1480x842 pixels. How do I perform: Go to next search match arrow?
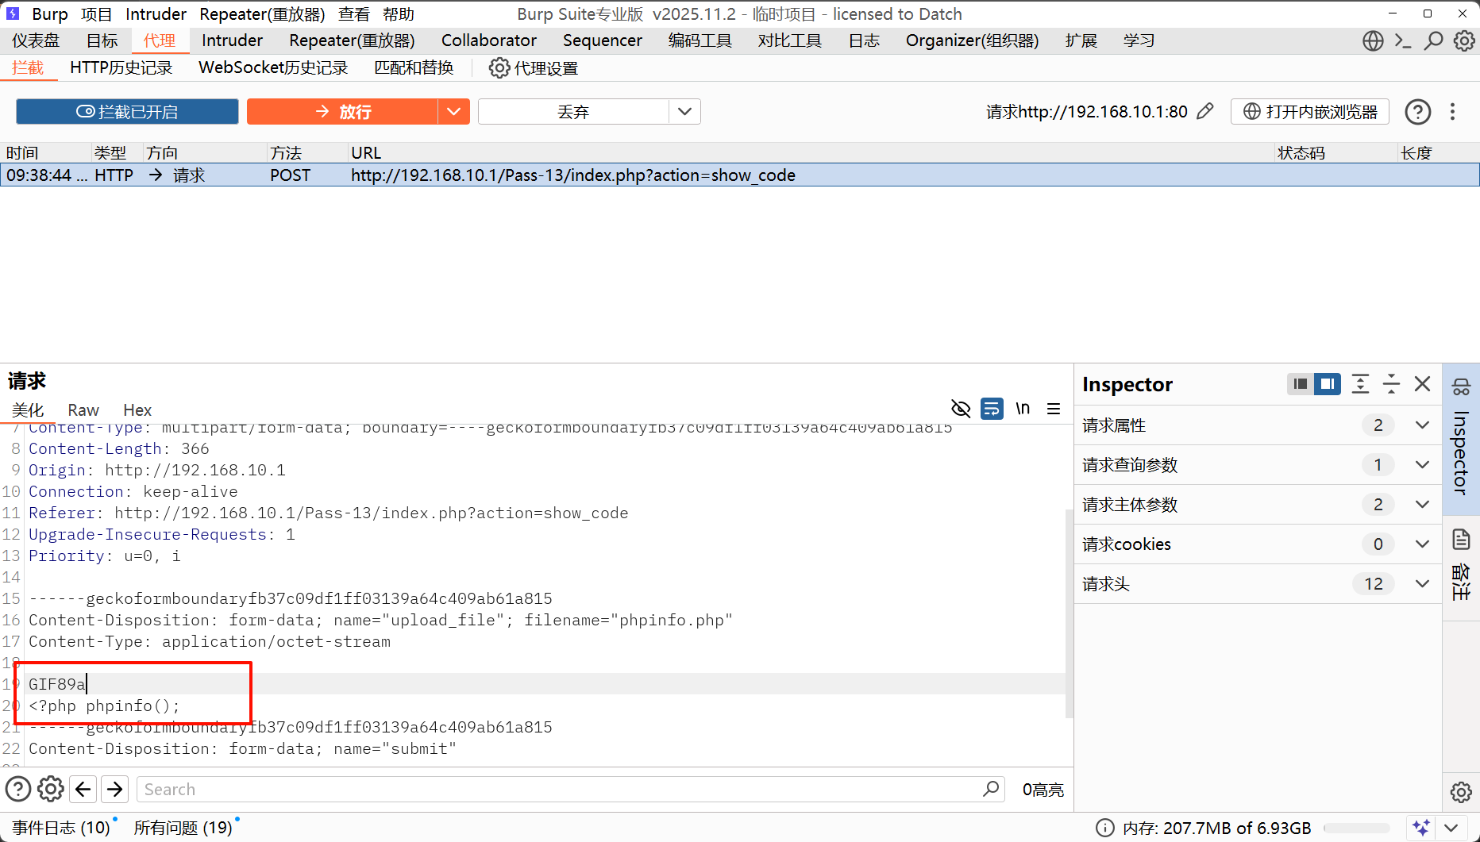pyautogui.click(x=115, y=789)
